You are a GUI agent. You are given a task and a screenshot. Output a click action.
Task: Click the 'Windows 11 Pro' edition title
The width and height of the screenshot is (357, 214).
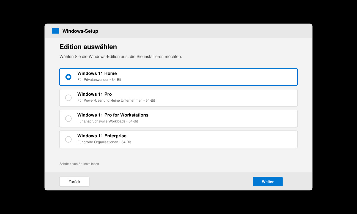95,94
